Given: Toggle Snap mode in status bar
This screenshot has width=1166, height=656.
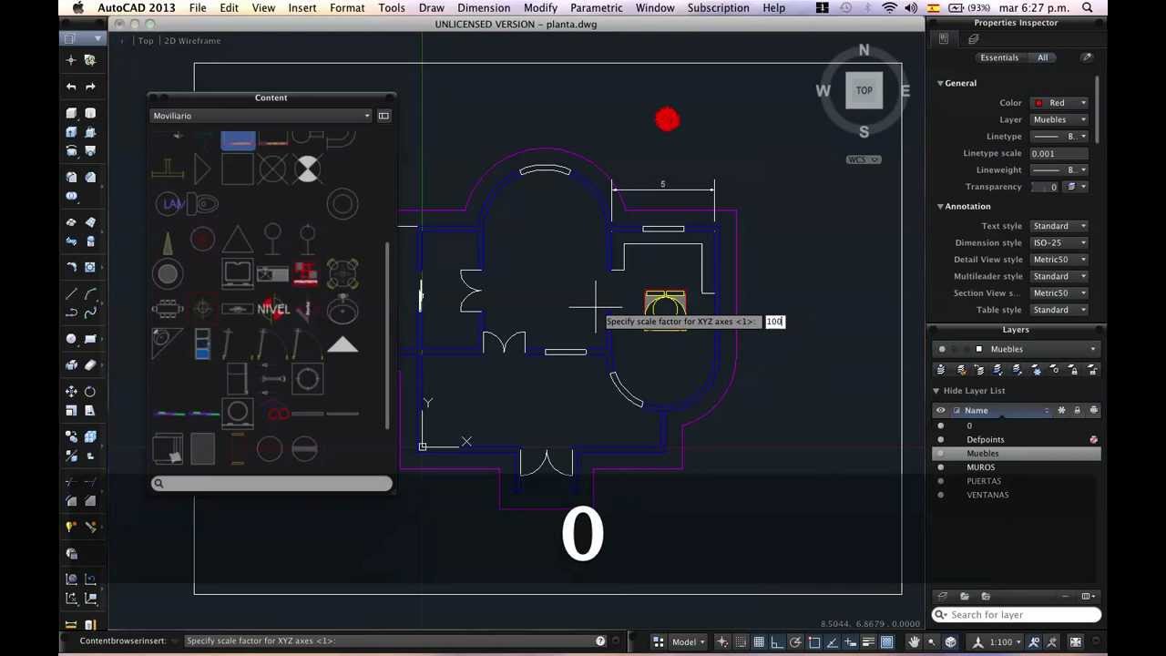Looking at the screenshot, I should 741,641.
